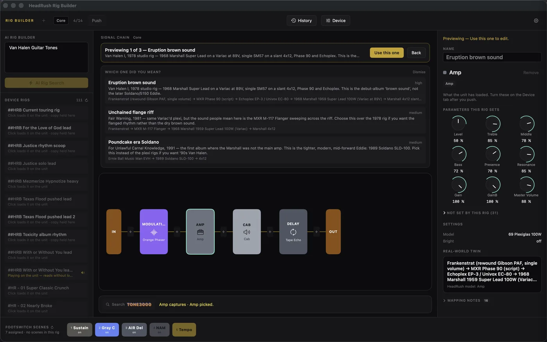547x342 pixels.
Task: Refresh the Footswitch Scenes
Action: click(52, 327)
